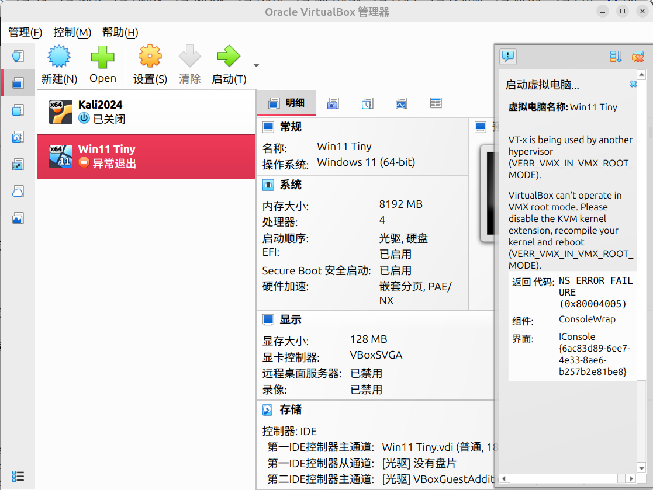The width and height of the screenshot is (653, 490).
Task: Open the Snapshots camera tab icon
Action: click(333, 103)
